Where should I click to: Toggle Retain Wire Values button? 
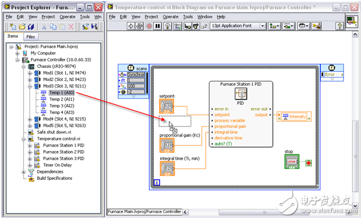[x=178, y=26]
